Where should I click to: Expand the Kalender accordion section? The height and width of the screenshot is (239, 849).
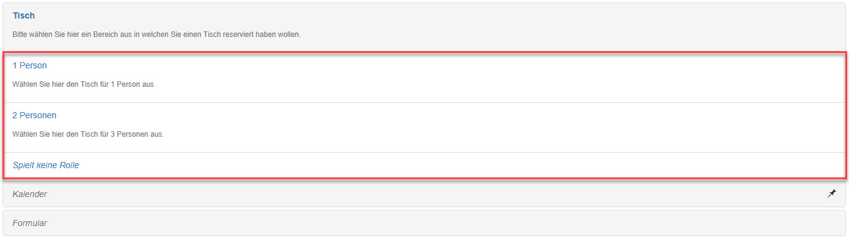[x=424, y=194]
